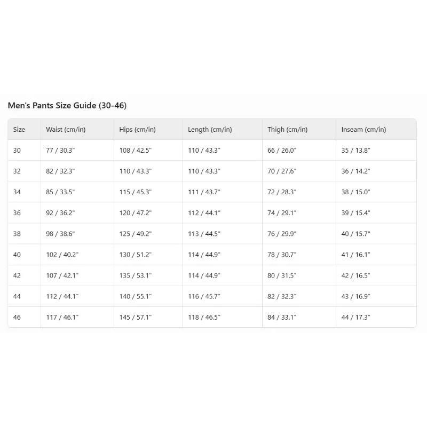Select waist cell 107 / 42.1"

click(62, 275)
